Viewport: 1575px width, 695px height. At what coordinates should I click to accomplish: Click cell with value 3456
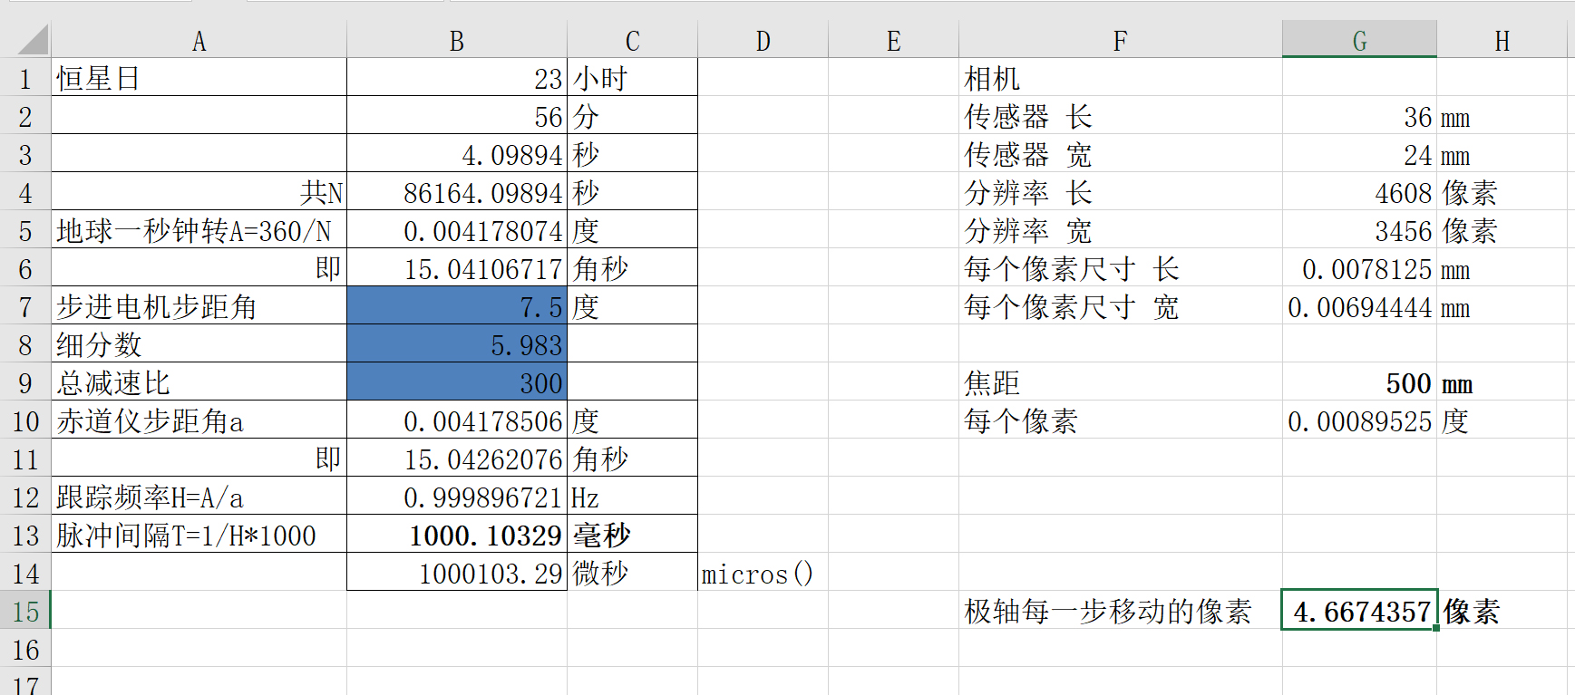(1360, 230)
